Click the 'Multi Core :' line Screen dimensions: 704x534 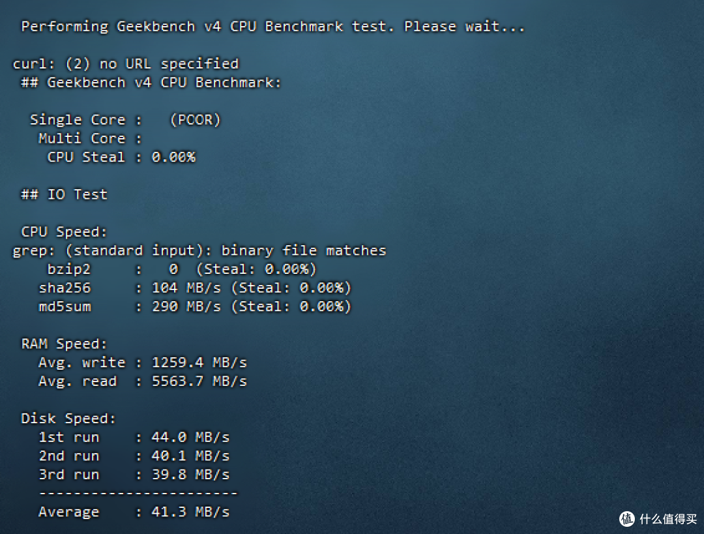(x=90, y=138)
